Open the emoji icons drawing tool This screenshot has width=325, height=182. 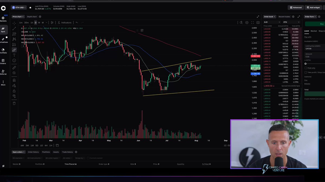(14, 60)
